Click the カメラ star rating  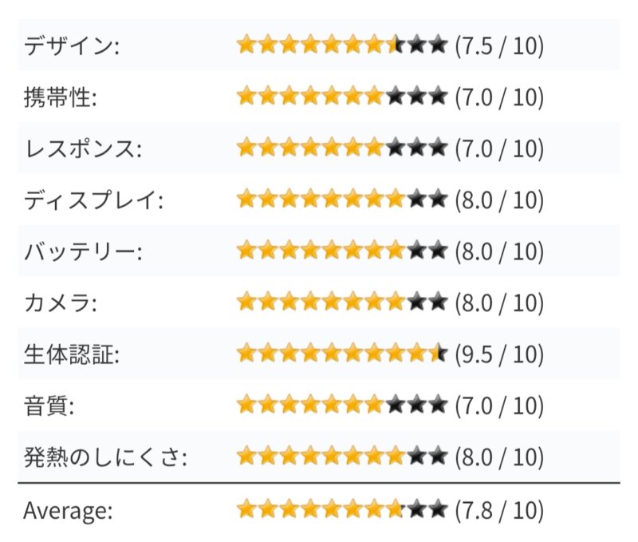pos(341,303)
